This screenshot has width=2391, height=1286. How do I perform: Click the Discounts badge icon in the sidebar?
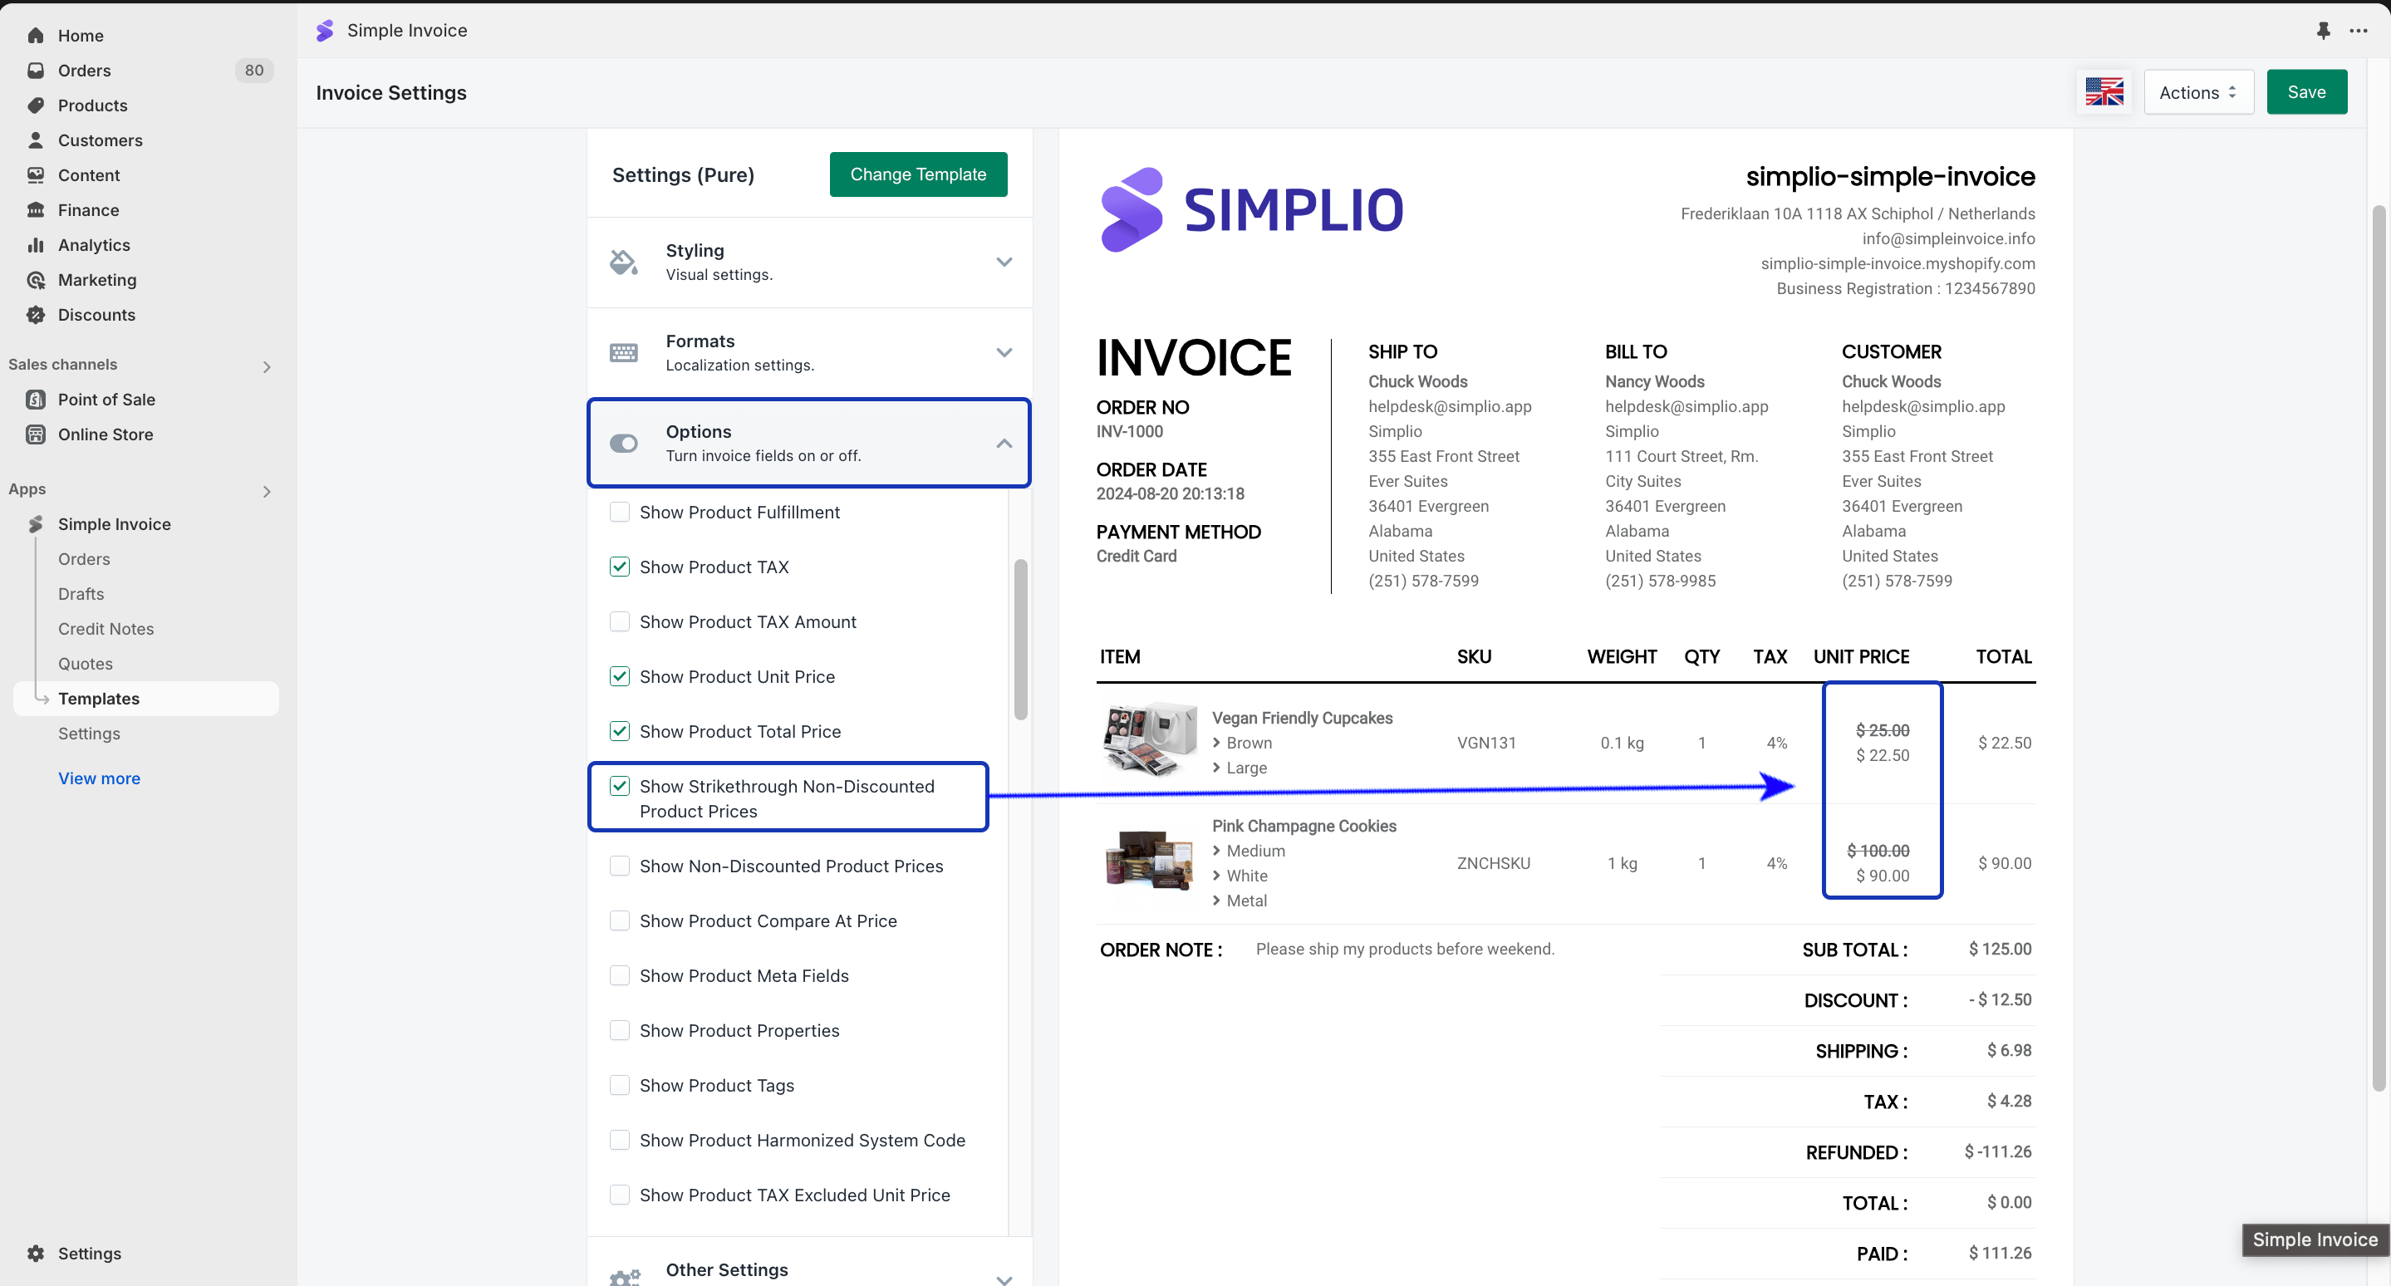pyautogui.click(x=35, y=315)
